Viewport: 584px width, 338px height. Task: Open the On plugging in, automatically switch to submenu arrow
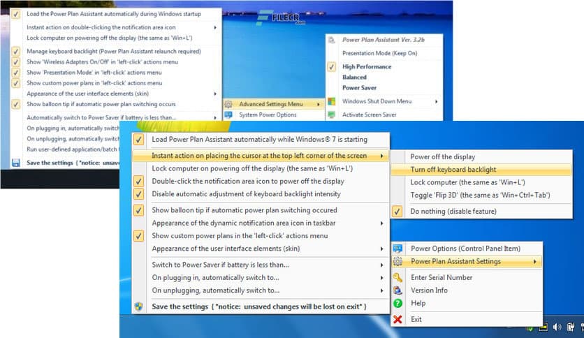coord(381,278)
